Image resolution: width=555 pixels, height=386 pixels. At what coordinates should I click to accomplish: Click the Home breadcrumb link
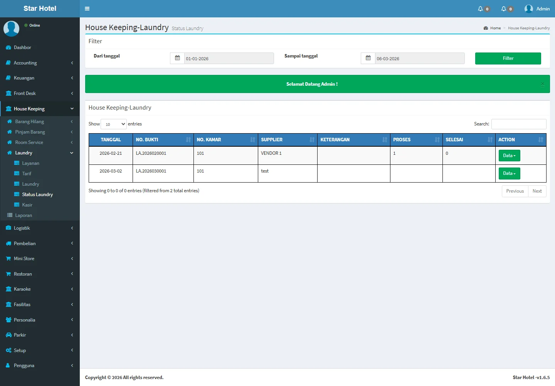tap(495, 28)
